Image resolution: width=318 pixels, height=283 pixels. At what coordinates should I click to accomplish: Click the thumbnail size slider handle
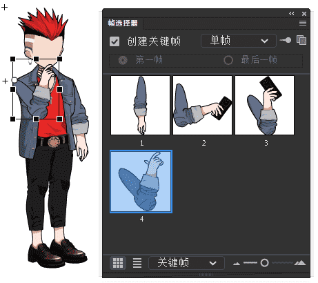264,262
